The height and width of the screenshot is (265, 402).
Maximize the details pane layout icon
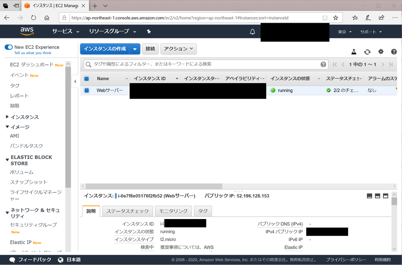point(386,196)
